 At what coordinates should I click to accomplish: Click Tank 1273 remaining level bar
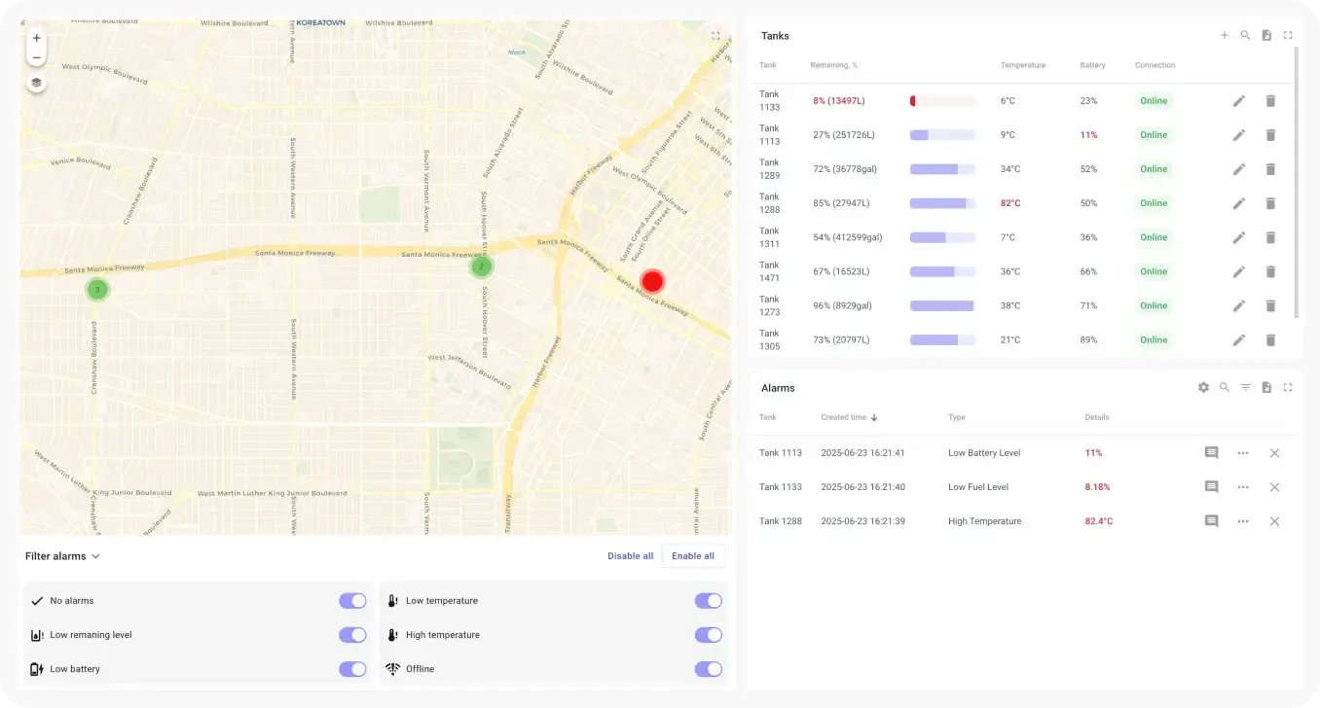coord(942,305)
